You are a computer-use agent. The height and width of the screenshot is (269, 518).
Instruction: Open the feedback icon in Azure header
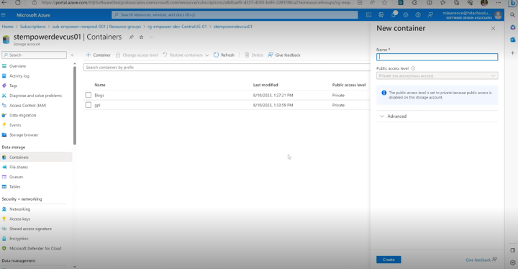tap(430, 15)
